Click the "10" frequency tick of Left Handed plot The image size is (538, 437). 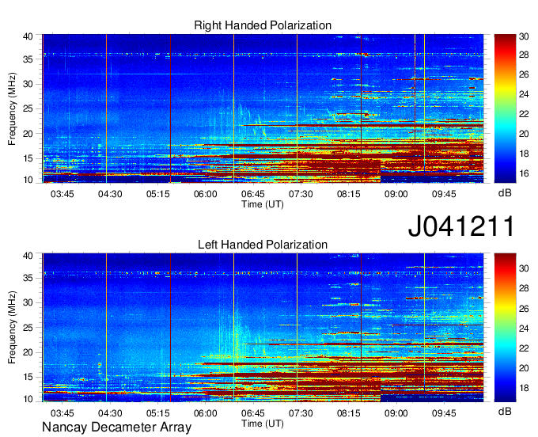[x=28, y=399]
